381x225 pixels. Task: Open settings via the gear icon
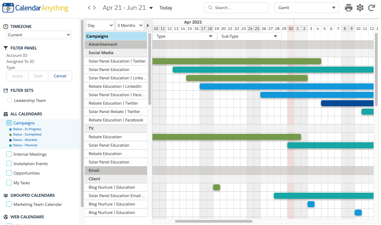(x=360, y=8)
